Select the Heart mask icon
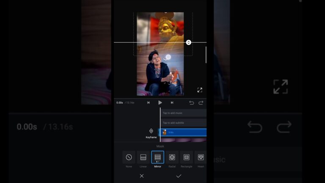 click(201, 157)
